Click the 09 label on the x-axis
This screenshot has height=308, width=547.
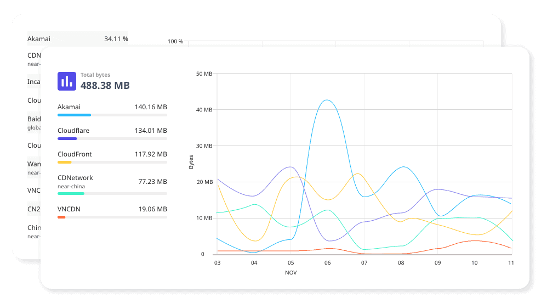point(437,262)
